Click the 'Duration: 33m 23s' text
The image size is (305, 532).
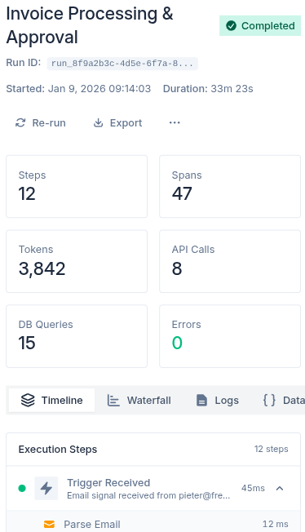[208, 89]
